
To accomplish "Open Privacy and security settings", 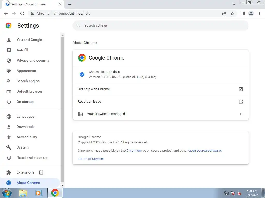I will click(33, 60).
